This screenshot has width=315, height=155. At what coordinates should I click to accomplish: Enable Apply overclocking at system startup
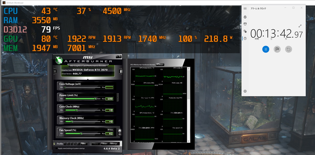click(x=56, y=148)
